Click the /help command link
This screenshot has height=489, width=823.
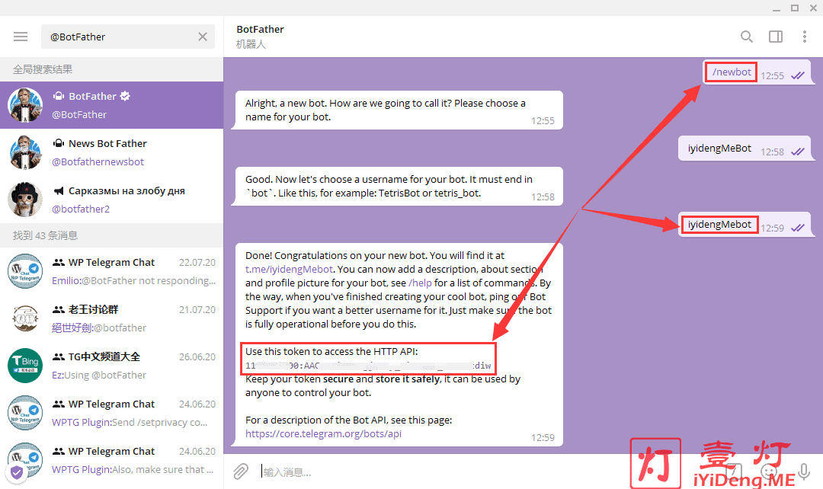click(x=421, y=283)
